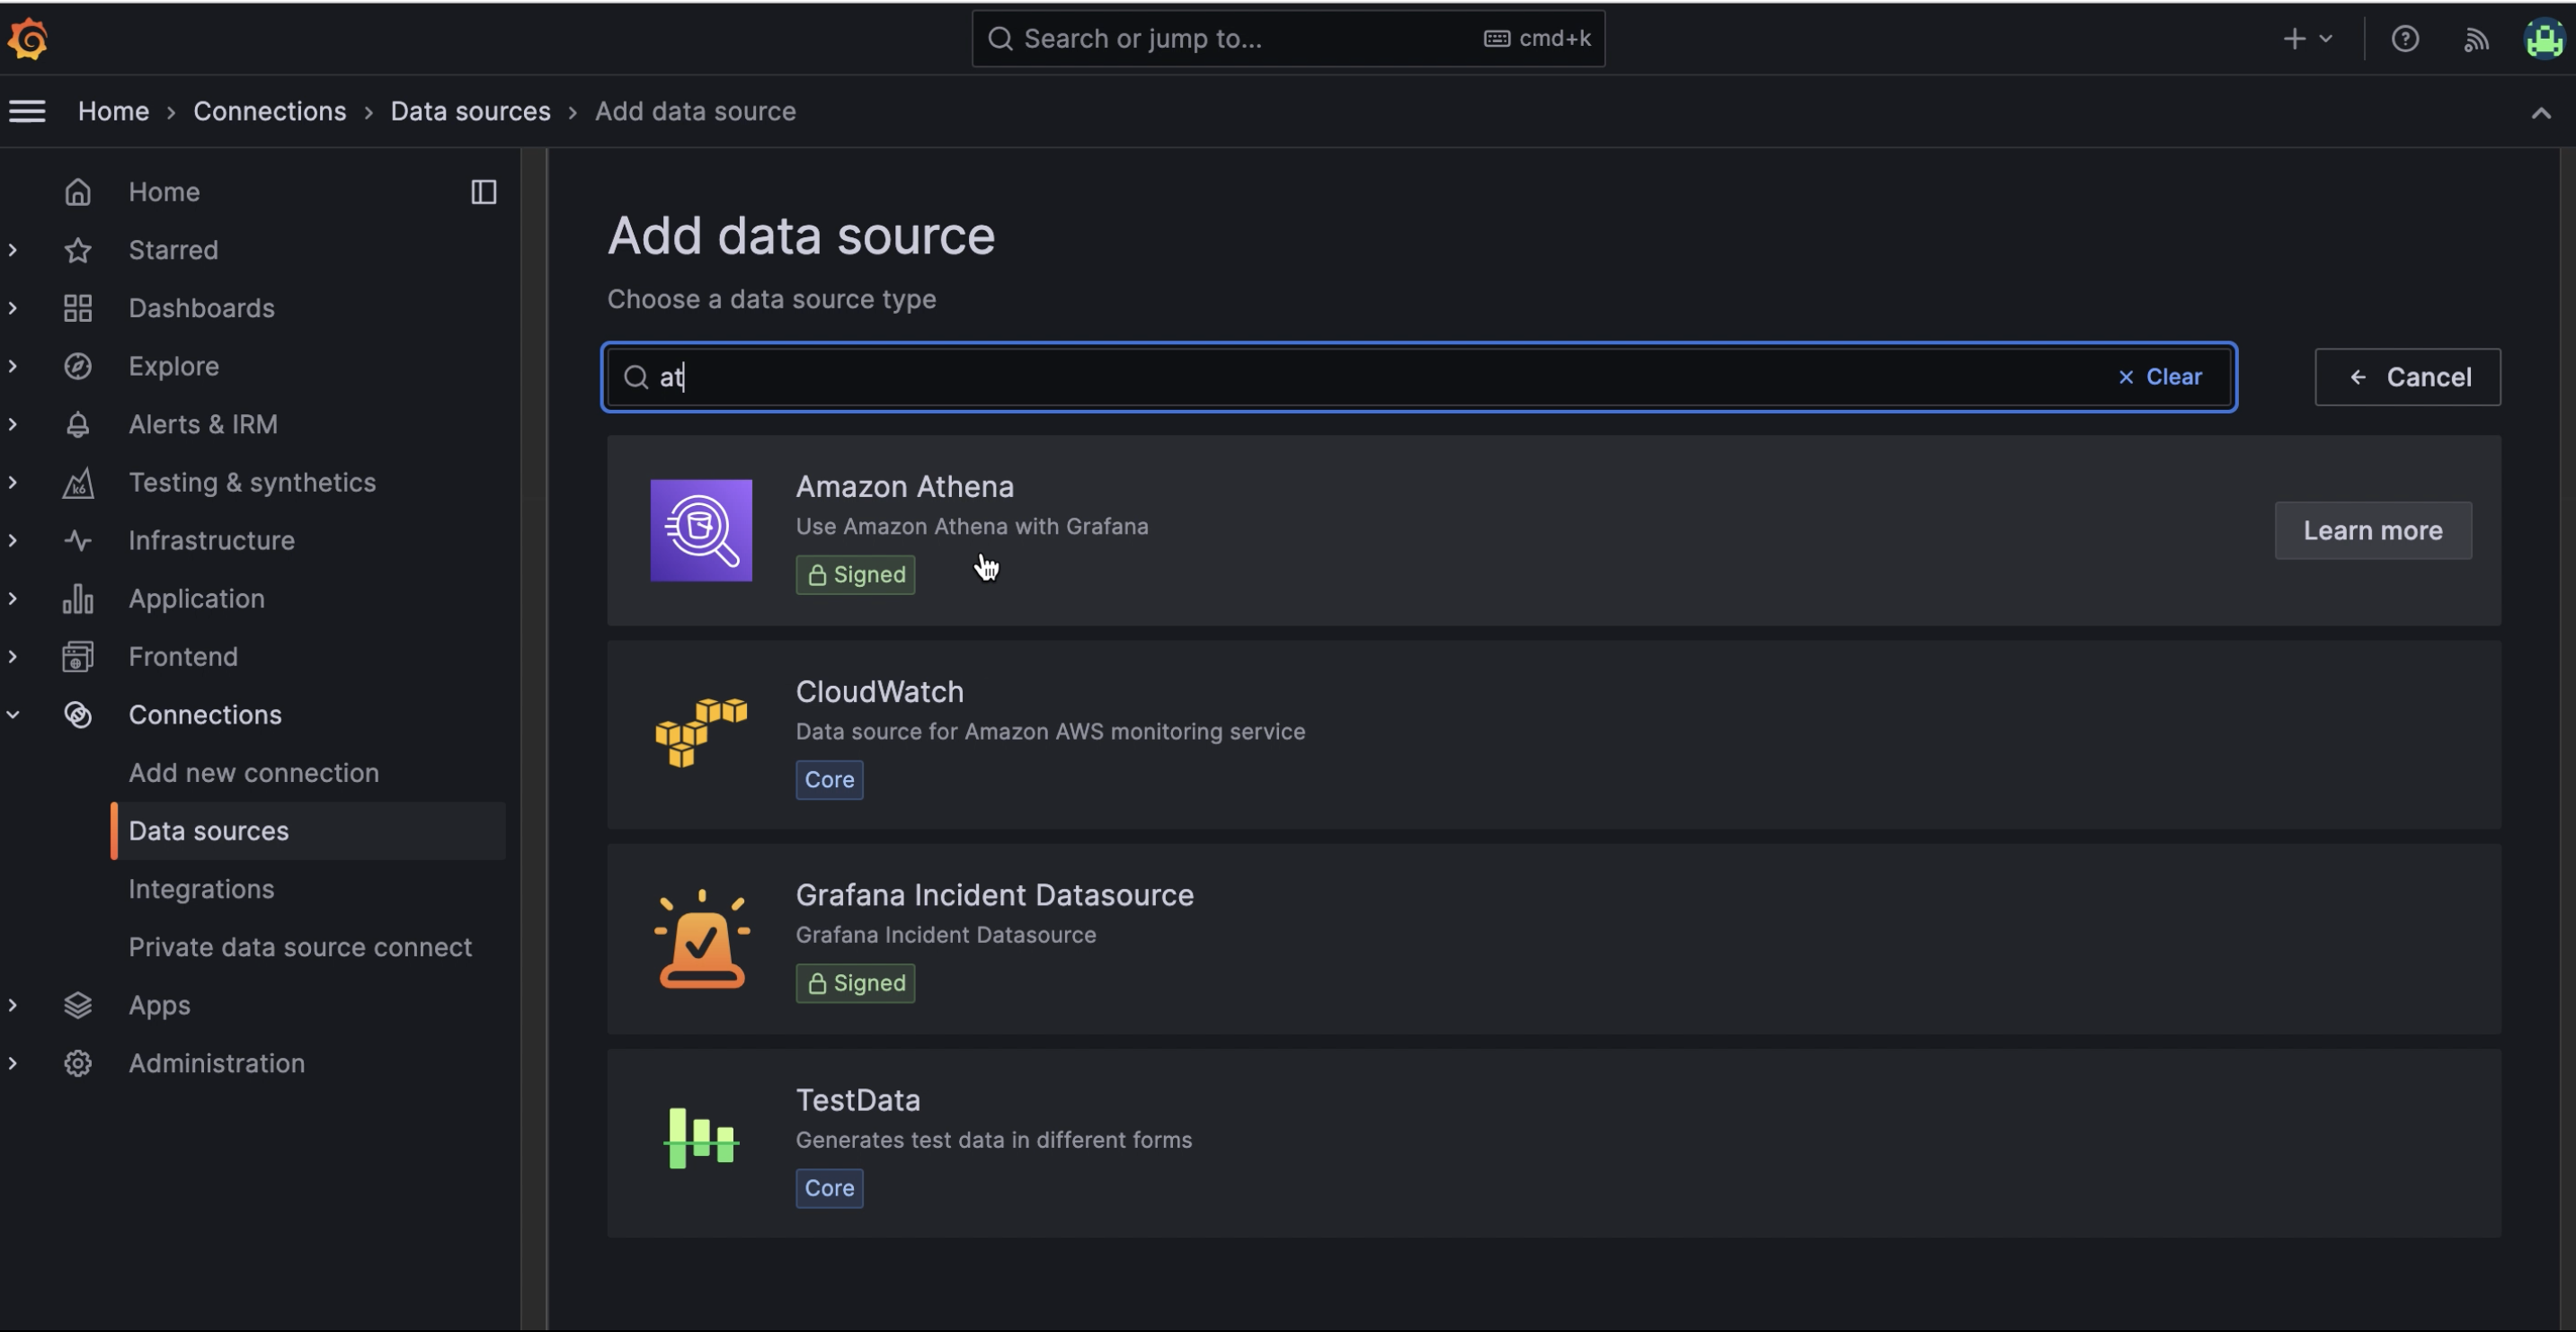Select Data sources in the sidebar

click(308, 831)
